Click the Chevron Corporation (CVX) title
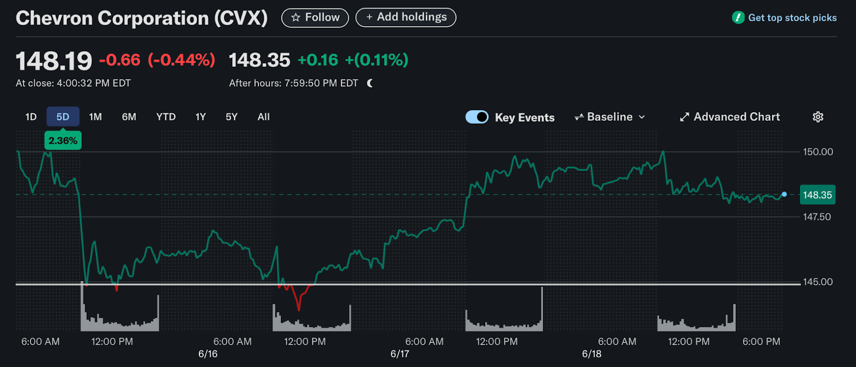 [142, 18]
